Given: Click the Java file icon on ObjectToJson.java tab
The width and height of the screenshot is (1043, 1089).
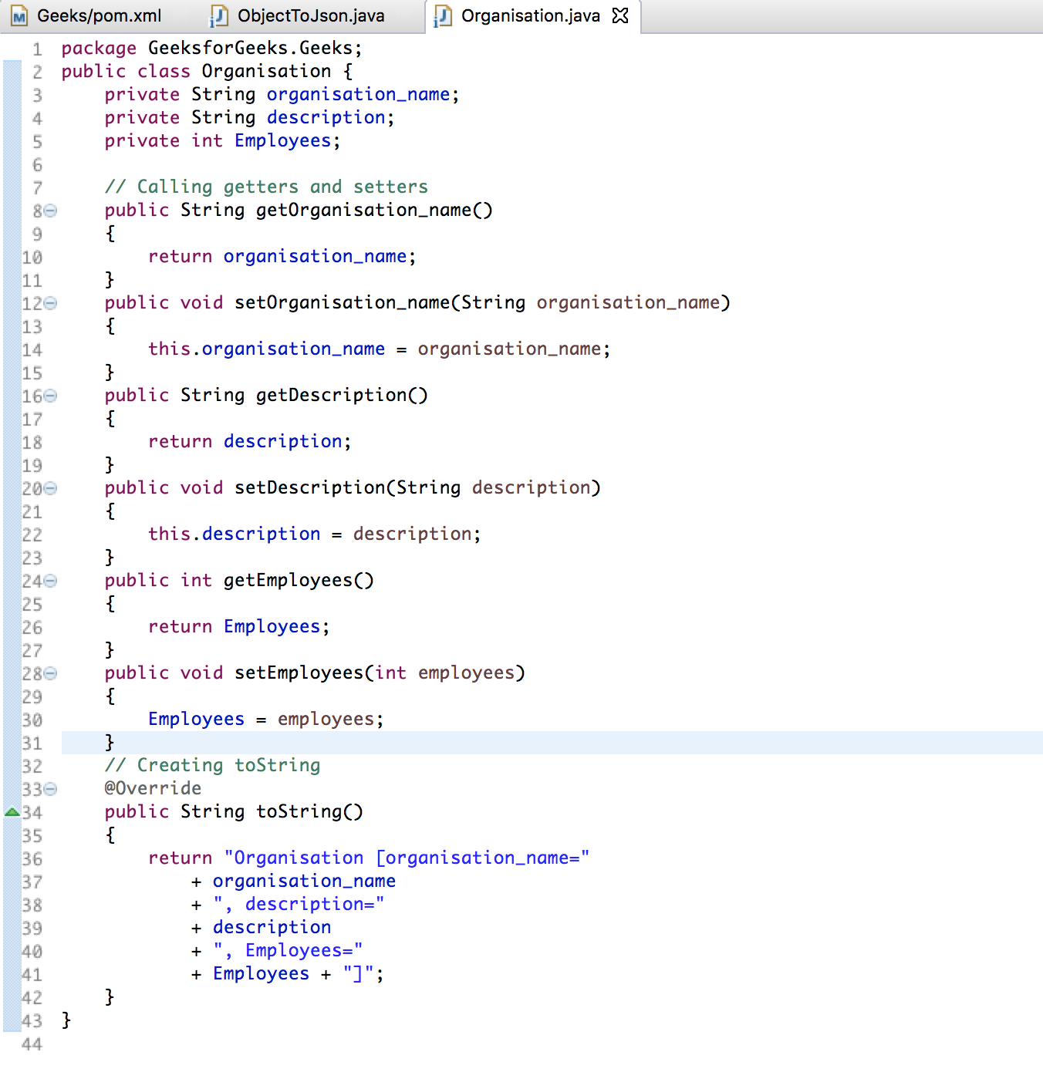Looking at the screenshot, I should 219,16.
